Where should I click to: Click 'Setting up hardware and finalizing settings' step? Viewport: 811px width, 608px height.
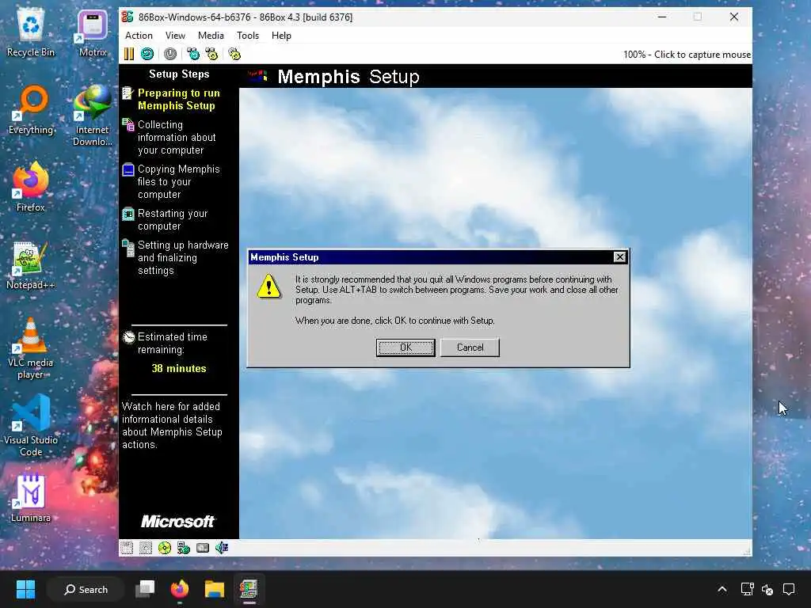pos(183,257)
